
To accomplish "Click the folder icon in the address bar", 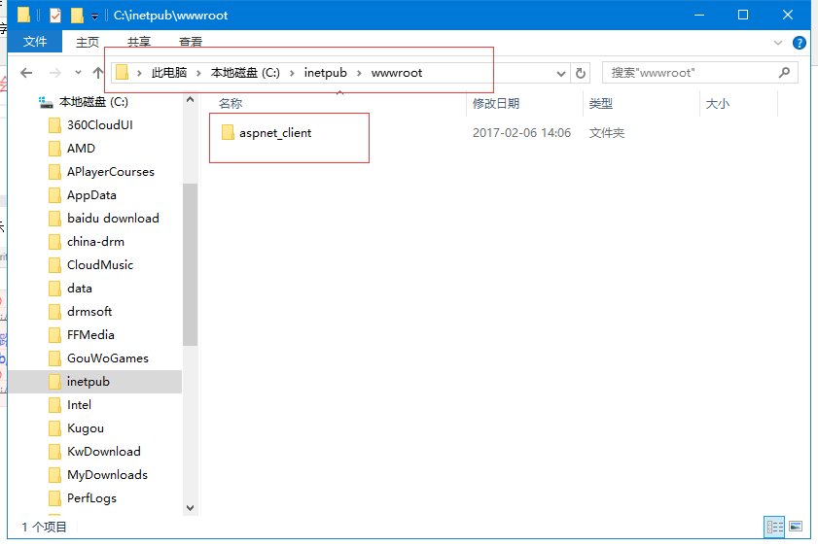I will pyautogui.click(x=123, y=73).
